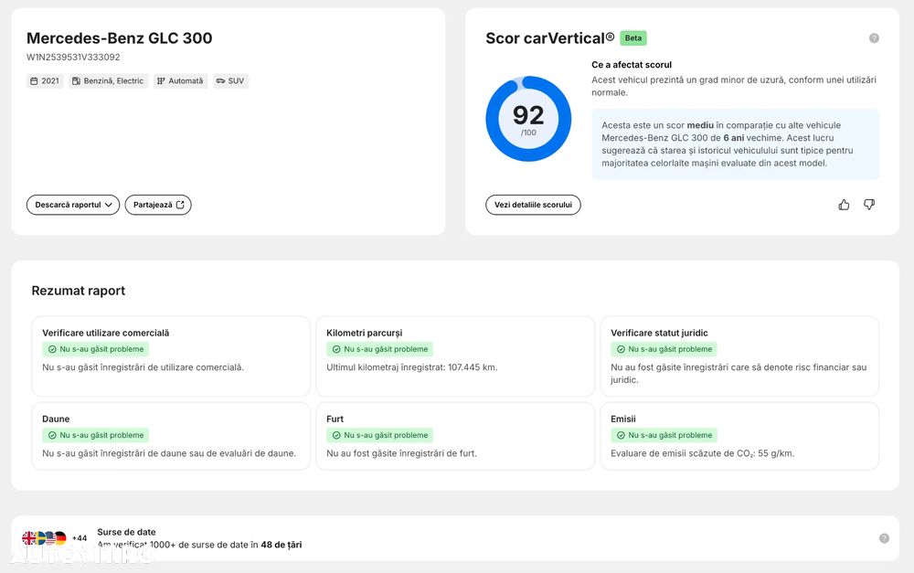This screenshot has width=914, height=573.
Task: Click the CO₂ 55 g/km emissions text
Action: [x=702, y=453]
